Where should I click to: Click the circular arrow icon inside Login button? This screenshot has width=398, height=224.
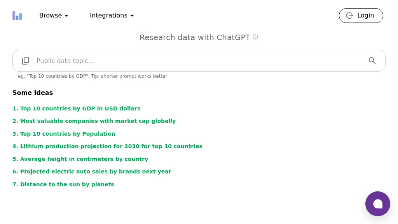(x=349, y=16)
